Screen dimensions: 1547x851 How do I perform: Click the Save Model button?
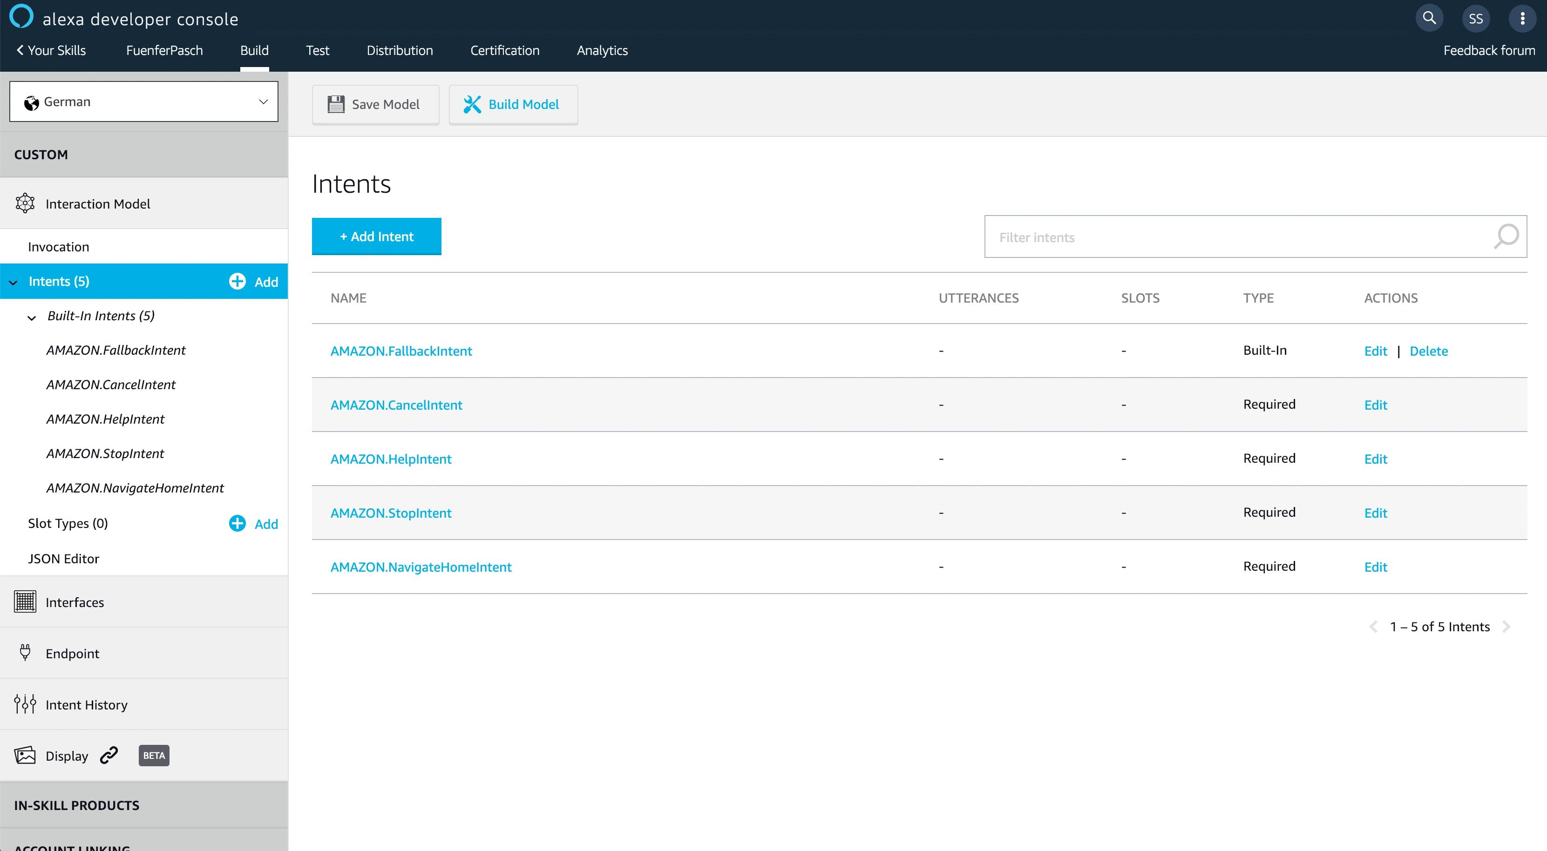[375, 104]
